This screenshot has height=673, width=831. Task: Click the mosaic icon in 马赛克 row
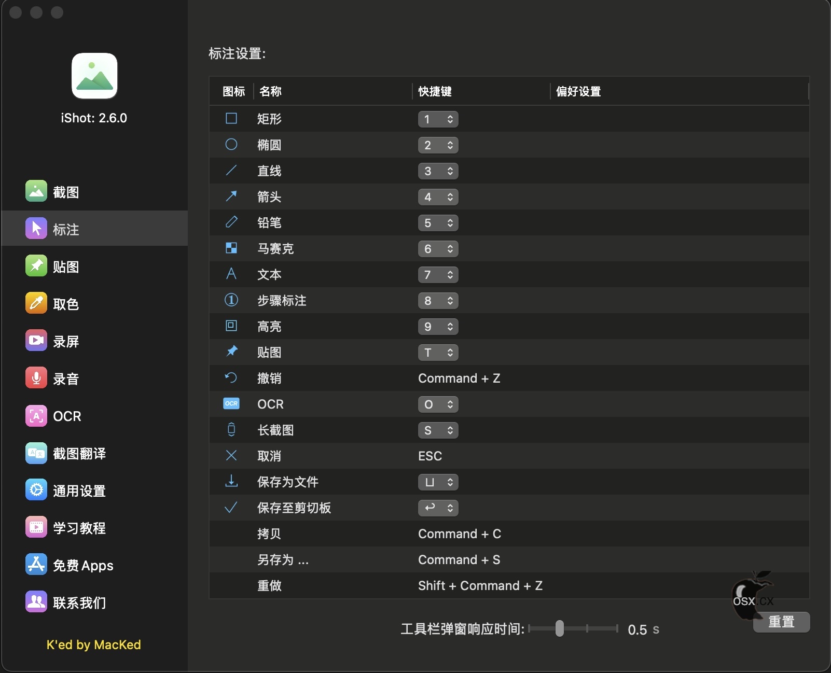click(231, 248)
